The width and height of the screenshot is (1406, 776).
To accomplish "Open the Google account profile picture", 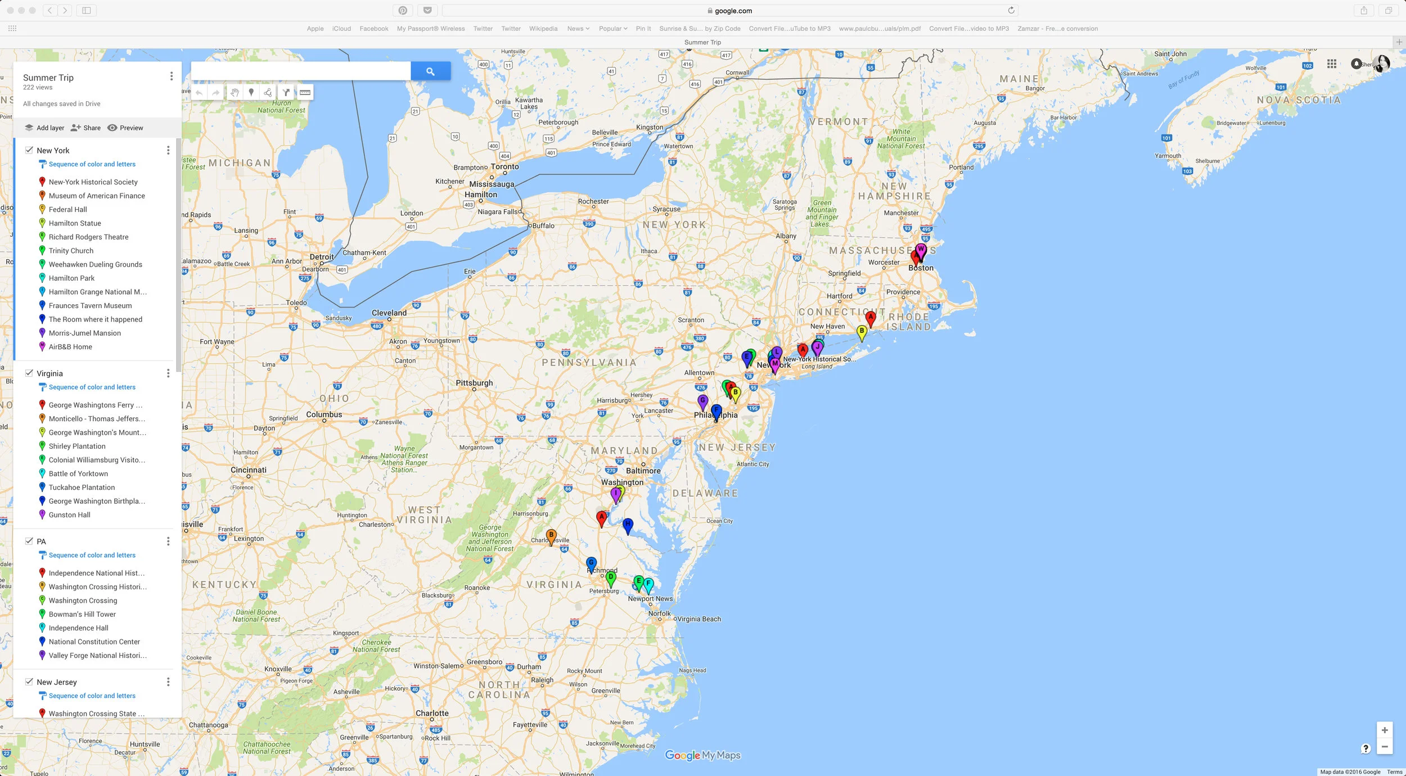I will (x=1381, y=64).
